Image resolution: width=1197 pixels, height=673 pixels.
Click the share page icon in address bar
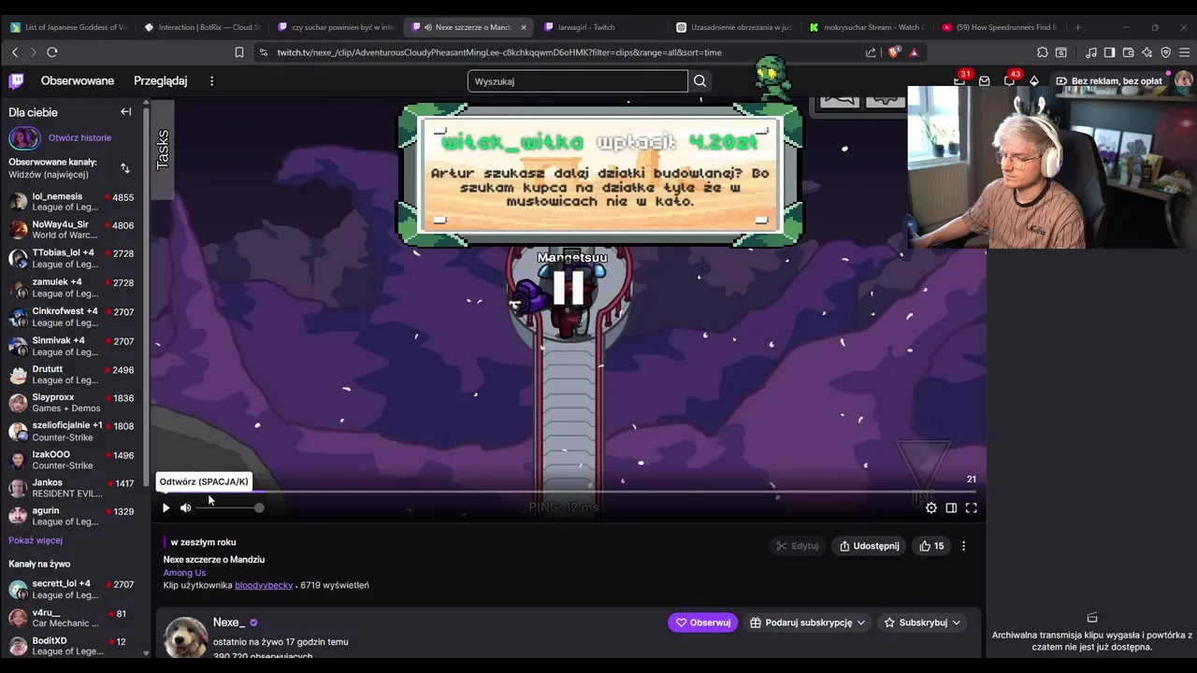click(x=872, y=52)
